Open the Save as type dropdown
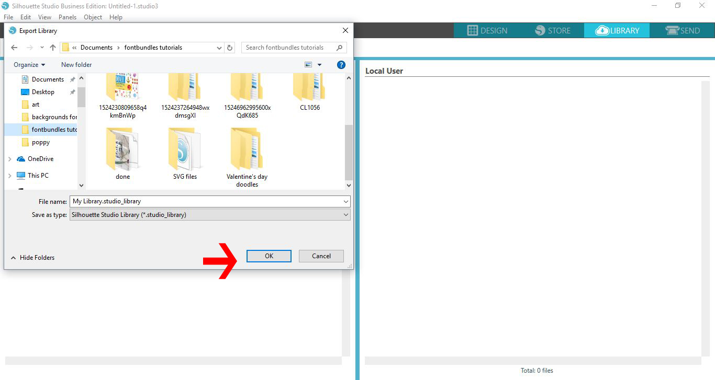Image resolution: width=715 pixels, height=380 pixels. [x=345, y=214]
